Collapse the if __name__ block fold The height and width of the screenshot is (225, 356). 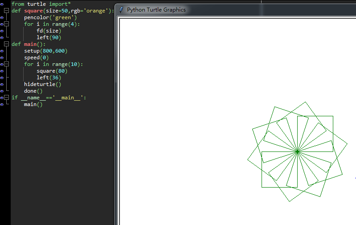tap(7, 98)
